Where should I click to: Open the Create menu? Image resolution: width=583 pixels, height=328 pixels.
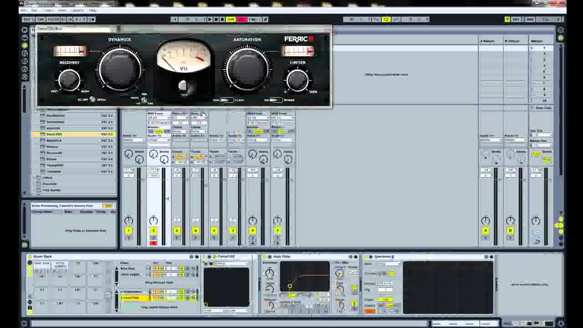pos(48,10)
